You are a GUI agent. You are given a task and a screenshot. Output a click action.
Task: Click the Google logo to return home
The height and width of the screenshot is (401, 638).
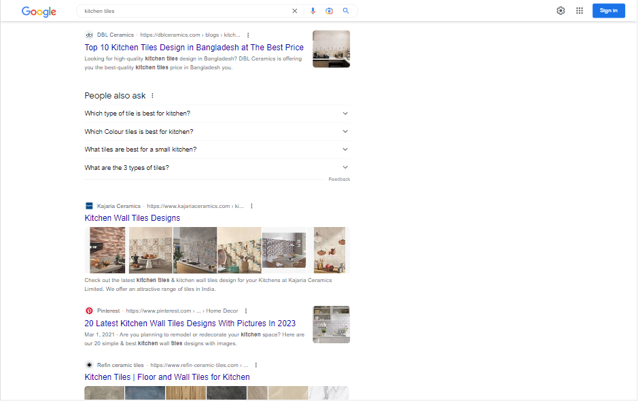39,11
